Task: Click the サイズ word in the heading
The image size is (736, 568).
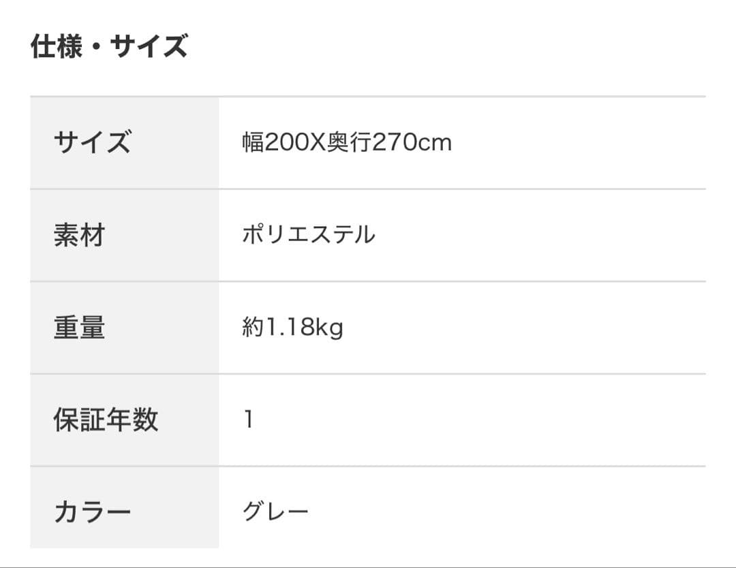Action: pyautogui.click(x=149, y=46)
